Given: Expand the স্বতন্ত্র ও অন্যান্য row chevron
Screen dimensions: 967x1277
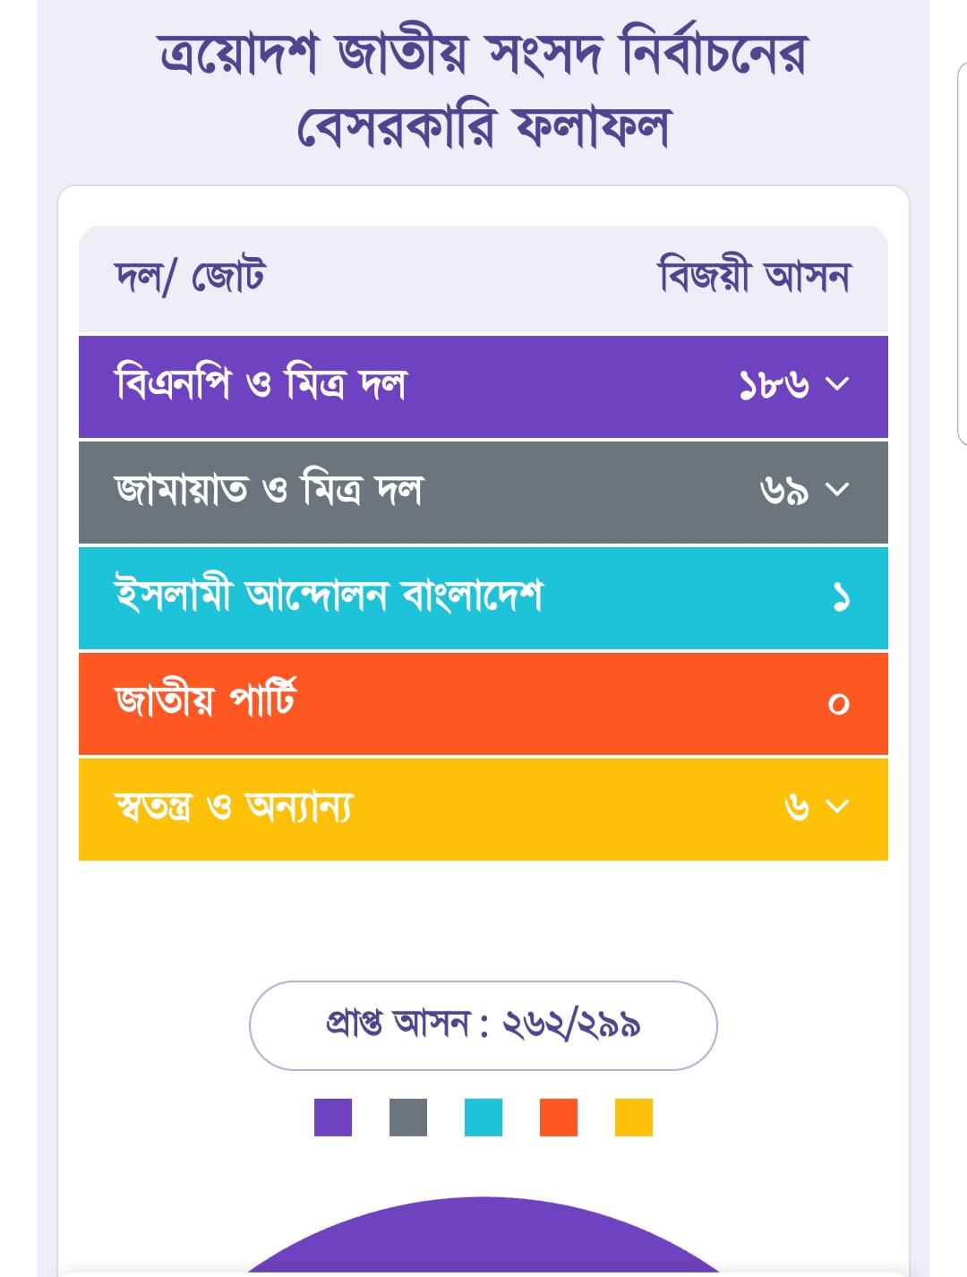Looking at the screenshot, I should [x=837, y=807].
